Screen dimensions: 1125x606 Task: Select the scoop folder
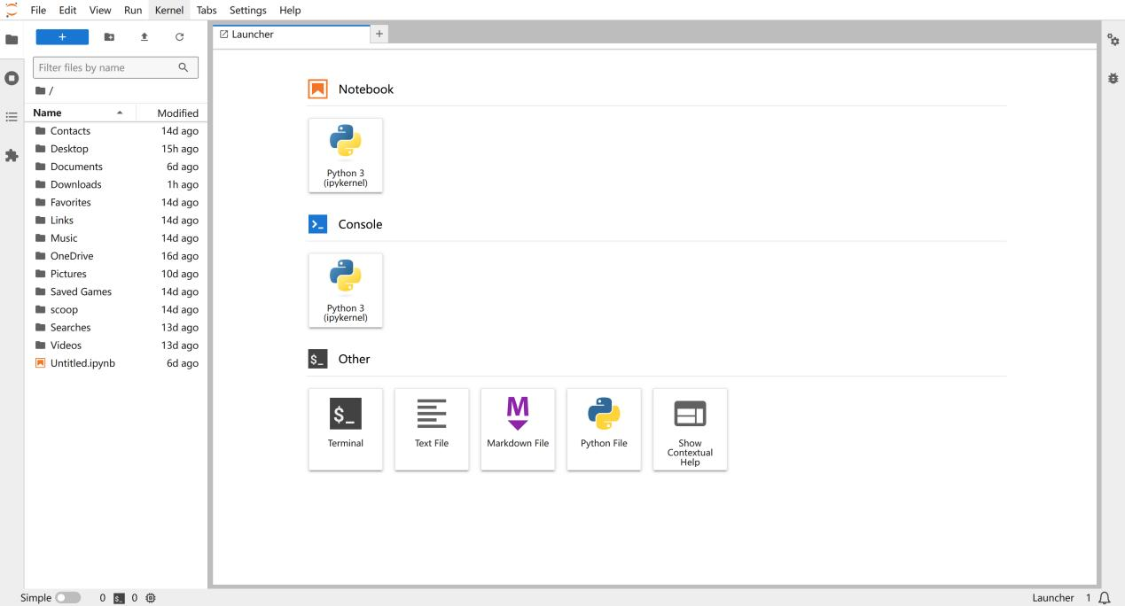(118, 309)
